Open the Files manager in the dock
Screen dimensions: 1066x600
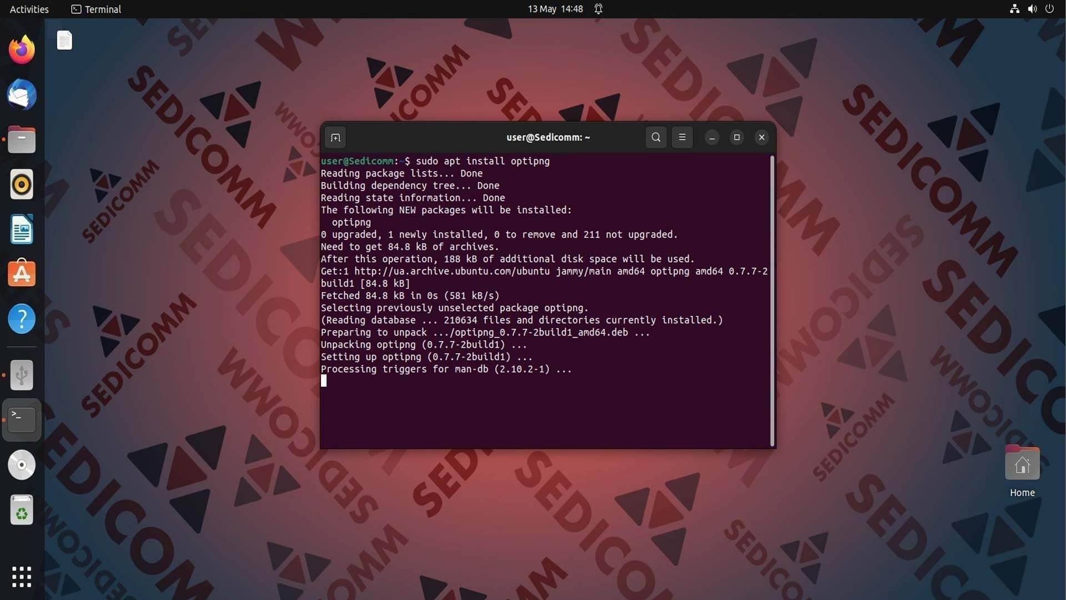[22, 139]
